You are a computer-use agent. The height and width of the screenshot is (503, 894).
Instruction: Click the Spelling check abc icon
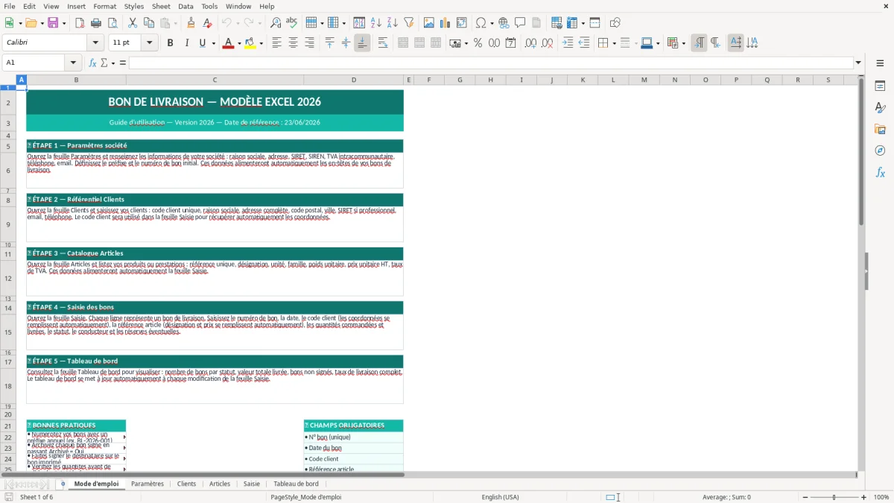point(292,23)
